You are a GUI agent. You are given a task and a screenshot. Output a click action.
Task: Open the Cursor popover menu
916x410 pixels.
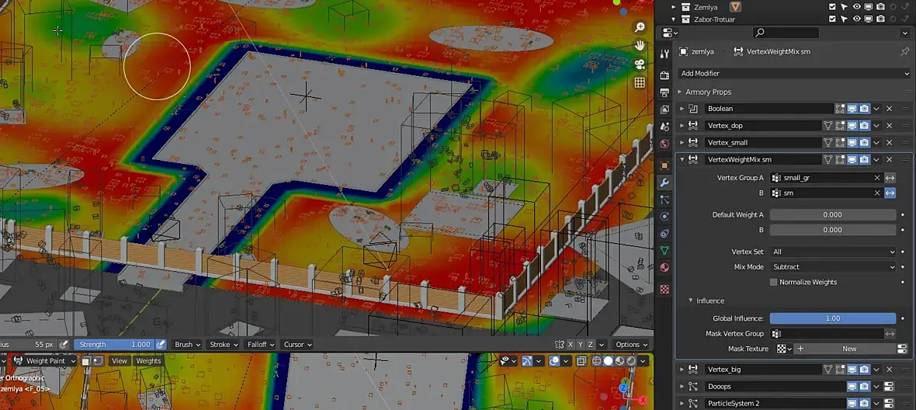coord(297,345)
